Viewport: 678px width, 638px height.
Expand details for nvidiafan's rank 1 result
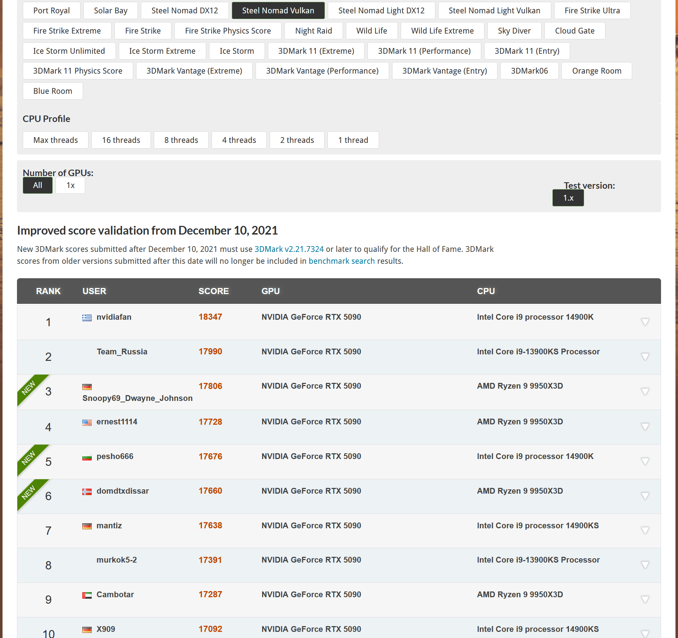click(x=645, y=322)
